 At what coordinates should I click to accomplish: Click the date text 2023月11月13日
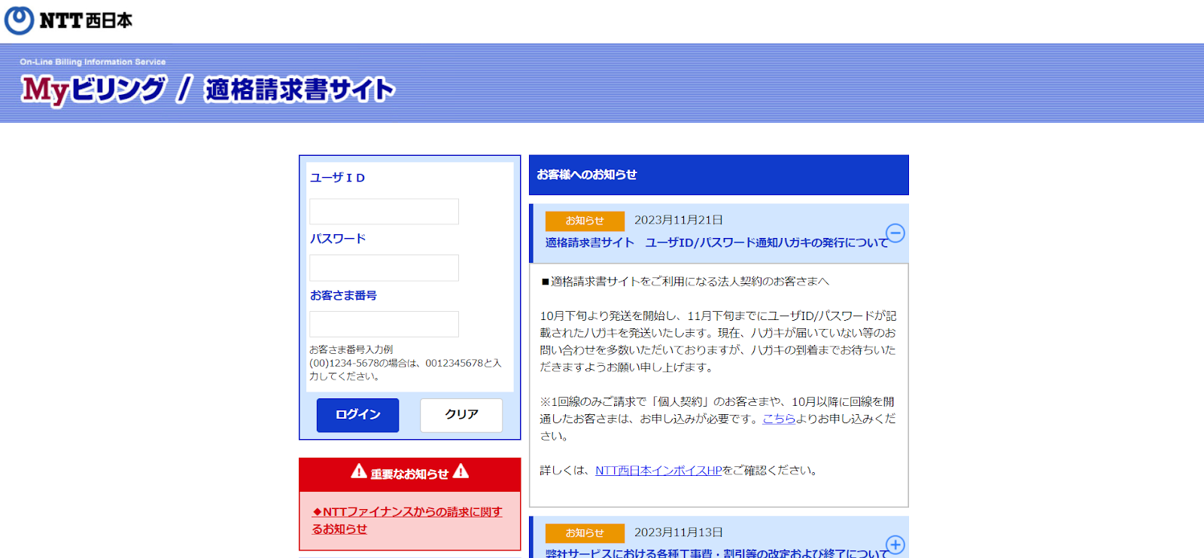point(678,532)
